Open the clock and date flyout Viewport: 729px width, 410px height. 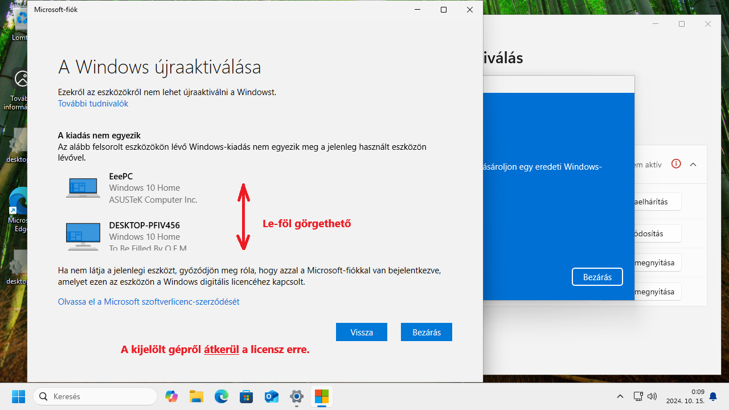[685, 396]
